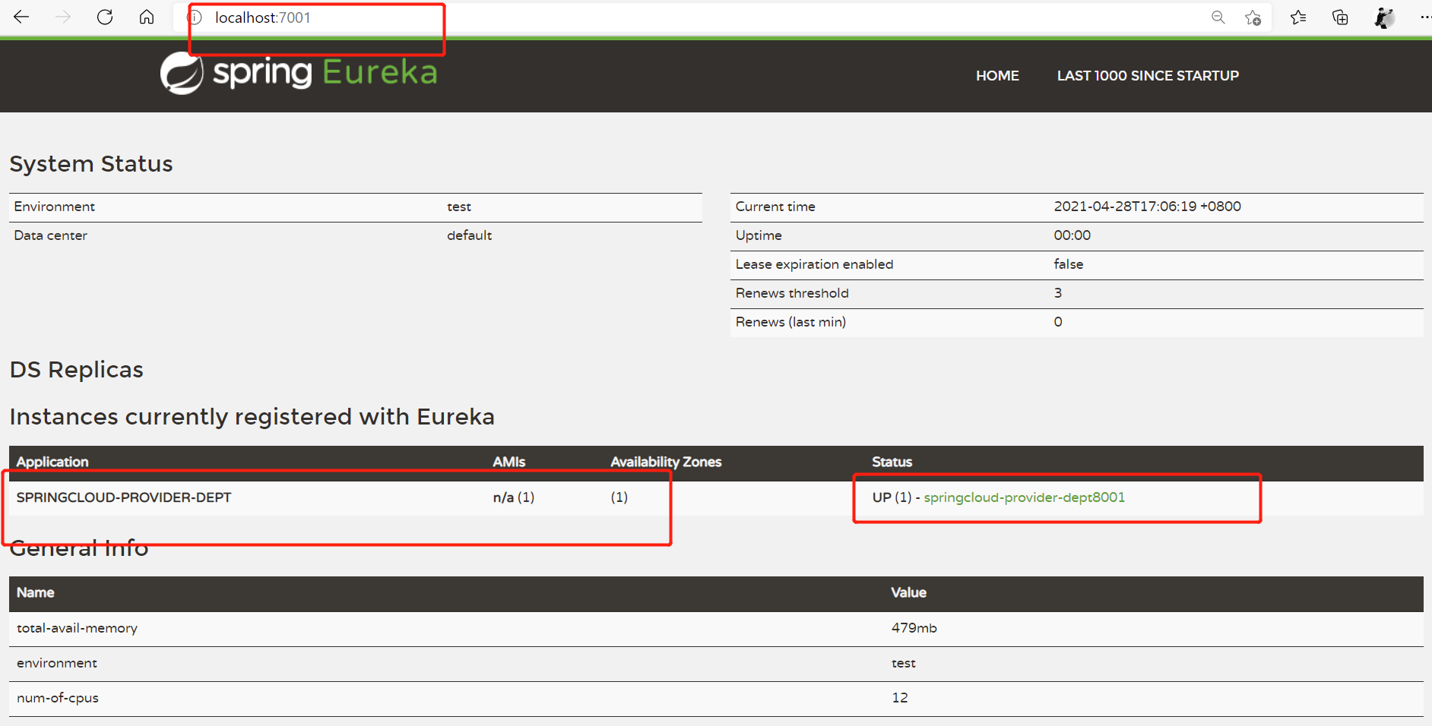Image resolution: width=1432 pixels, height=726 pixels.
Task: Select the Uptime value 00:00
Action: 1072,235
